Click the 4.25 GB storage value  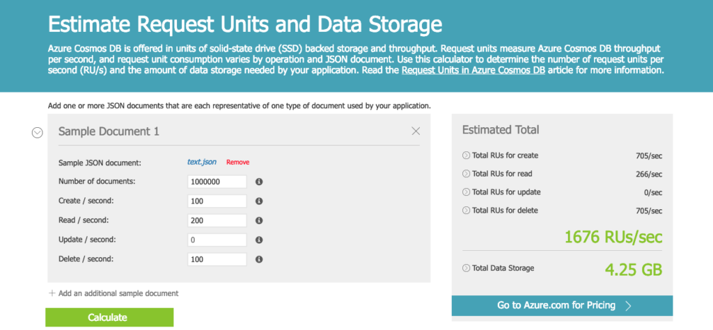(634, 269)
